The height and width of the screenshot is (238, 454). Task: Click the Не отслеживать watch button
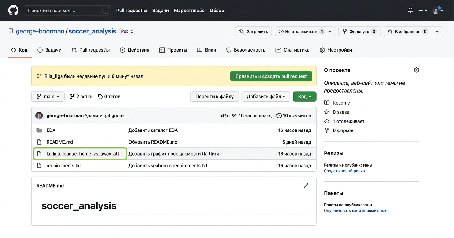pos(301,32)
